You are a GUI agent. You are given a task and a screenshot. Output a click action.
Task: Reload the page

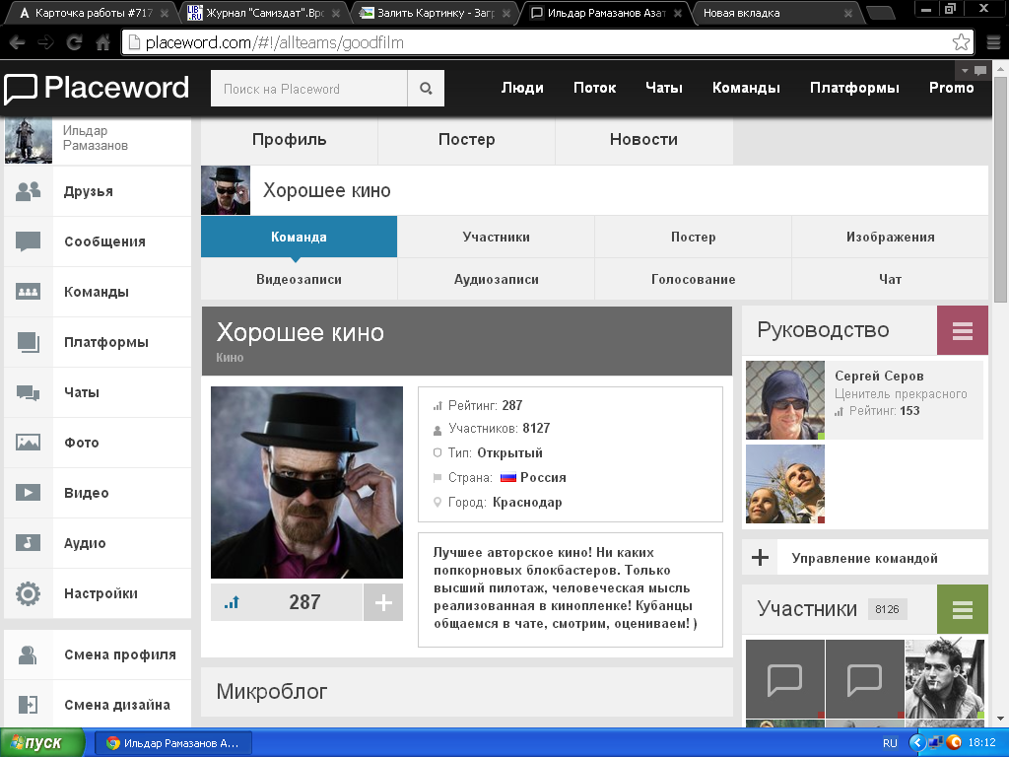click(x=74, y=42)
